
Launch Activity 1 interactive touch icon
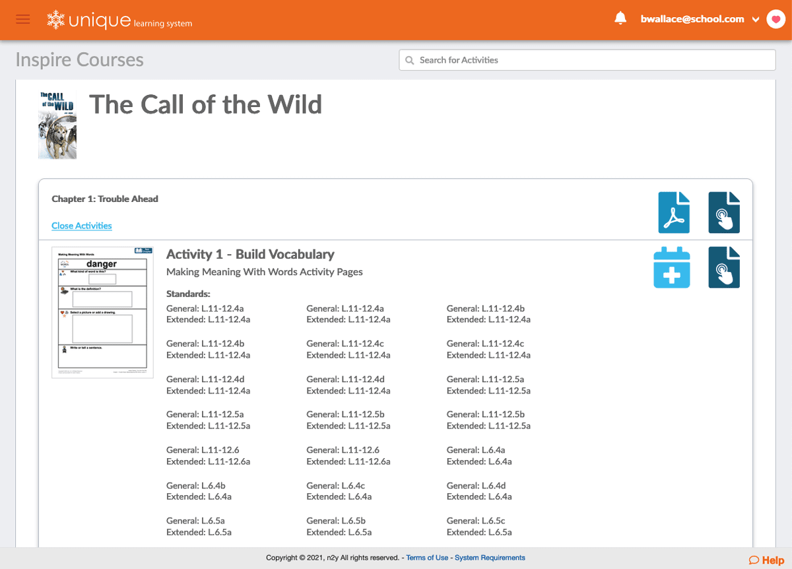724,268
